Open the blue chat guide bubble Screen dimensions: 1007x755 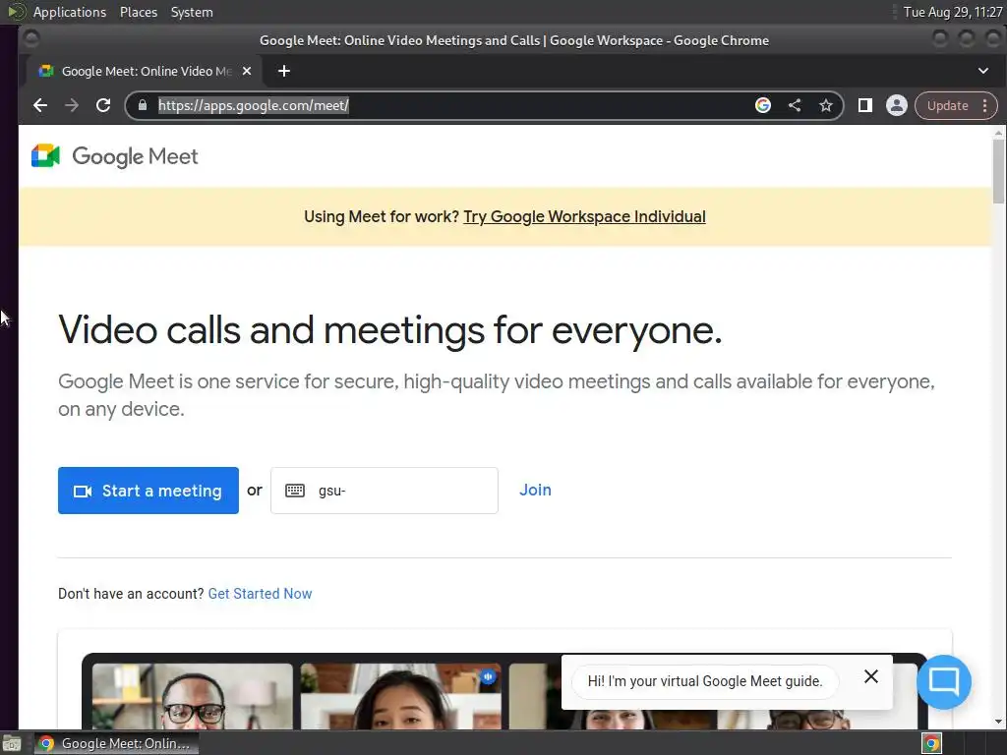pos(944,681)
